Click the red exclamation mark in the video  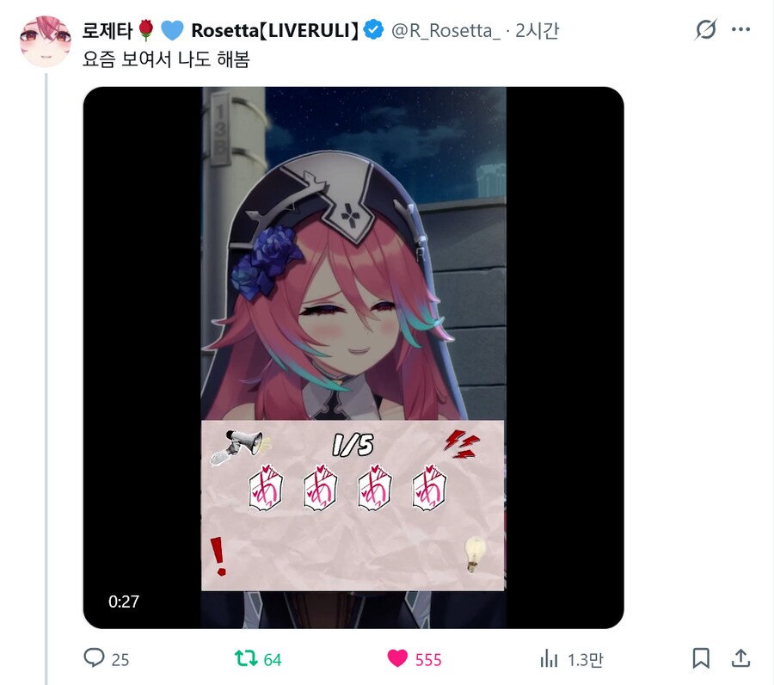point(218,556)
